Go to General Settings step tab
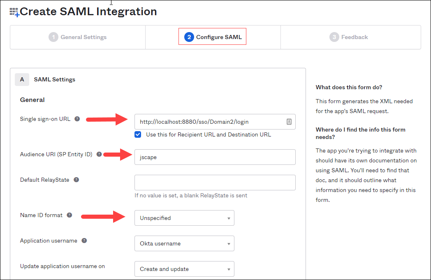 pos(78,37)
